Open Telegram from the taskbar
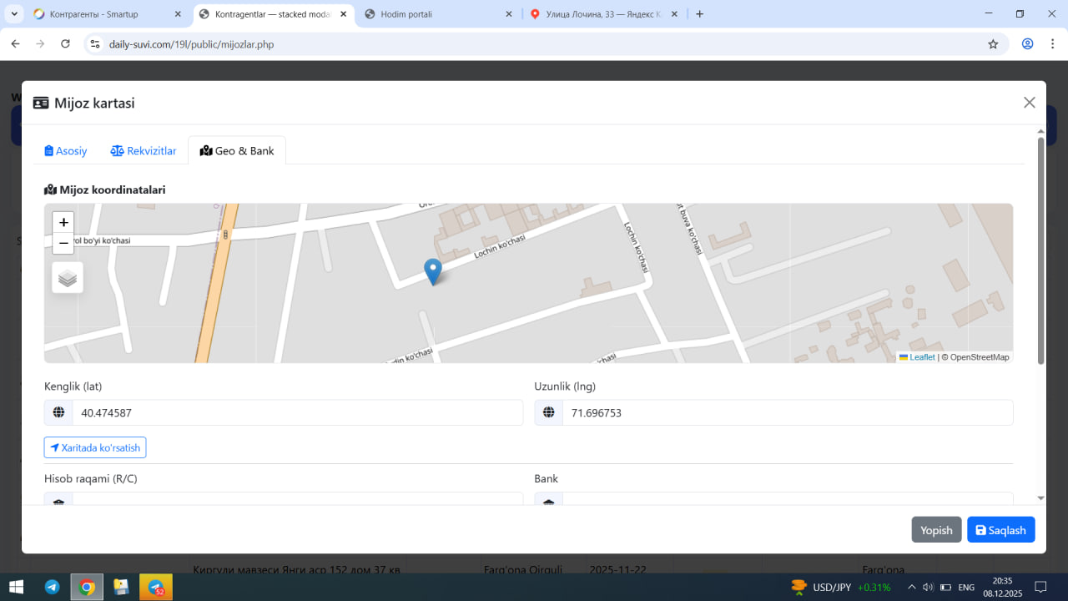 click(x=52, y=587)
